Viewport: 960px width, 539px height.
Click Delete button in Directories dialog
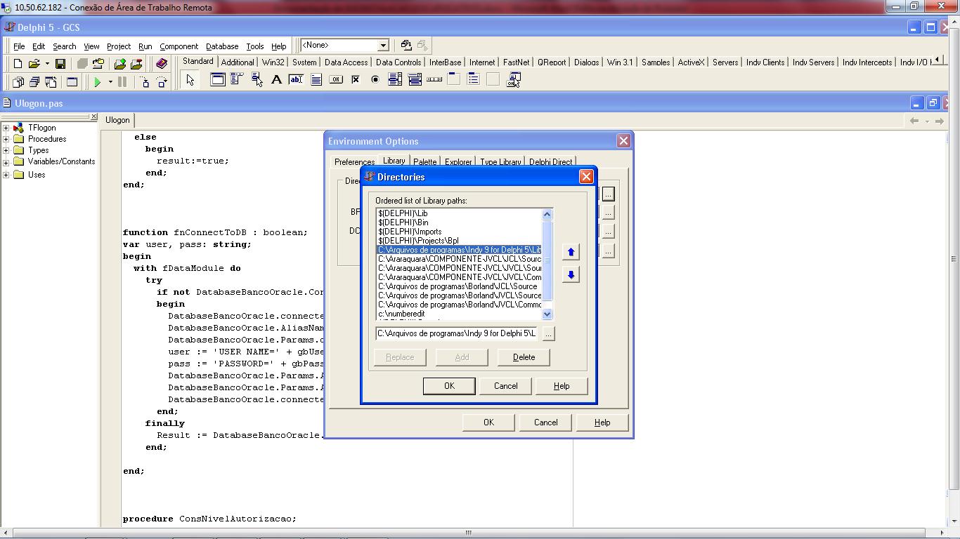pos(524,357)
